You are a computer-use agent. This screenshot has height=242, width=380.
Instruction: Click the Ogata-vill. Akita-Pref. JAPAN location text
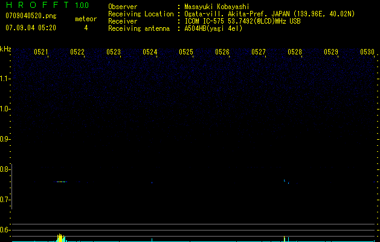(269, 14)
